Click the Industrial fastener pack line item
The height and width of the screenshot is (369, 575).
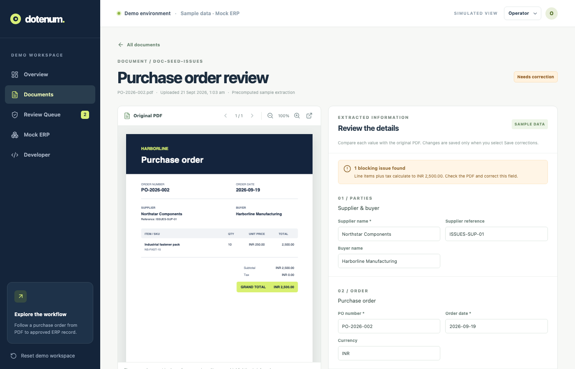(162, 245)
